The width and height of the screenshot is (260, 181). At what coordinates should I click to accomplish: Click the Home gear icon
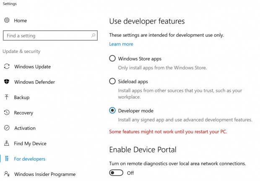(x=7, y=21)
